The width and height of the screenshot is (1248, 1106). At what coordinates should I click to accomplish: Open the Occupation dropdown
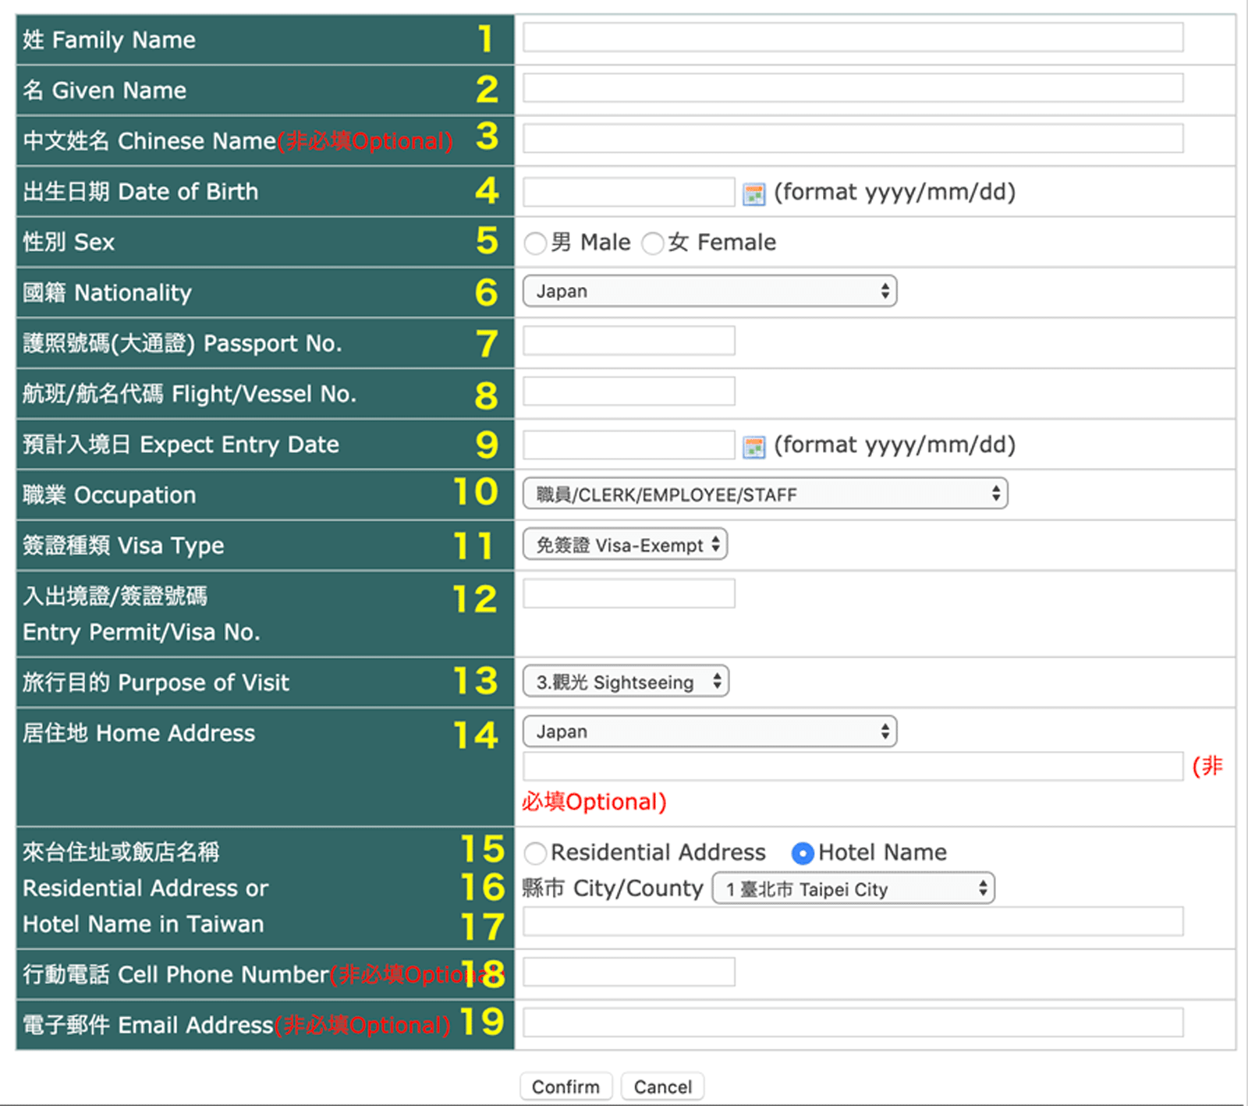[765, 494]
